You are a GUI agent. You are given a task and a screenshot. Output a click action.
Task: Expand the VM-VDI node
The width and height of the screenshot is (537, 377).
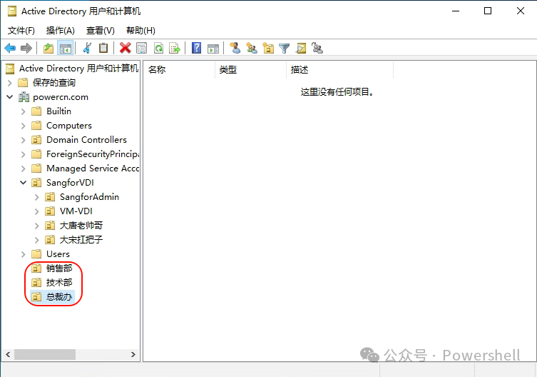tap(37, 211)
